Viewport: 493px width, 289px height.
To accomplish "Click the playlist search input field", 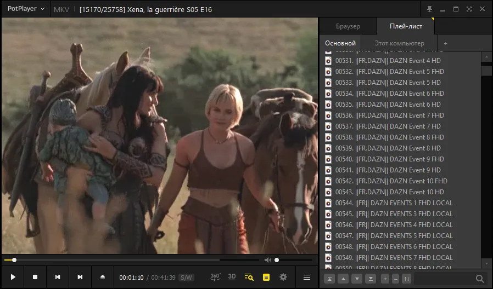I will pyautogui.click(x=444, y=279).
